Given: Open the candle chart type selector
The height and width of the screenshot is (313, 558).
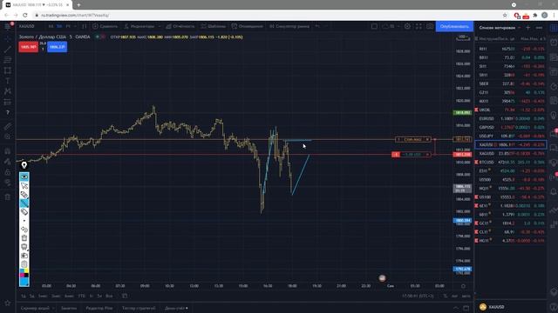Looking at the screenshot, I should [x=85, y=26].
